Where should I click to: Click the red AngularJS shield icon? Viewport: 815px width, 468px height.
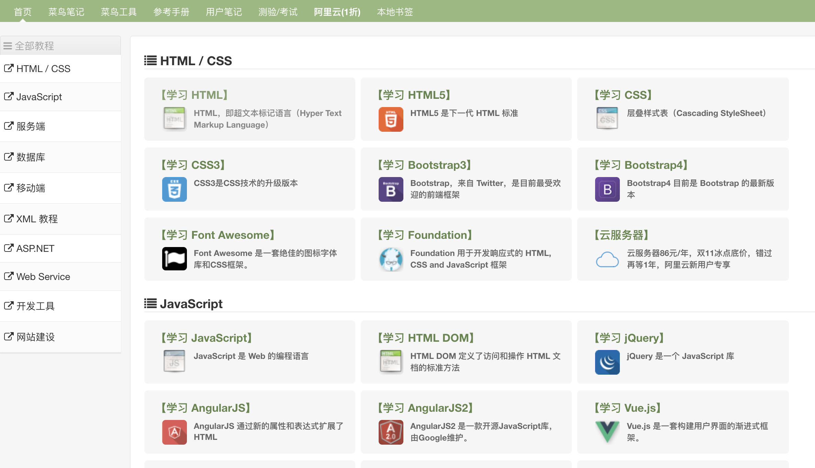tap(174, 432)
